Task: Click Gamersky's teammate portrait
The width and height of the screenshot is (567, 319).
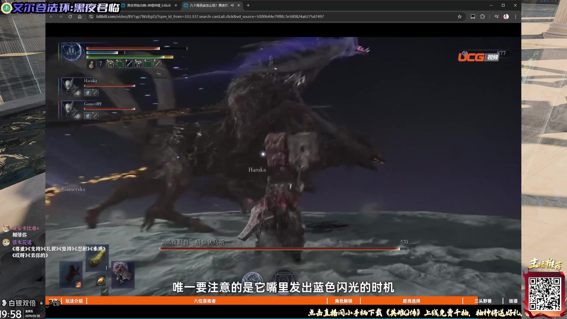Action: pos(71,110)
